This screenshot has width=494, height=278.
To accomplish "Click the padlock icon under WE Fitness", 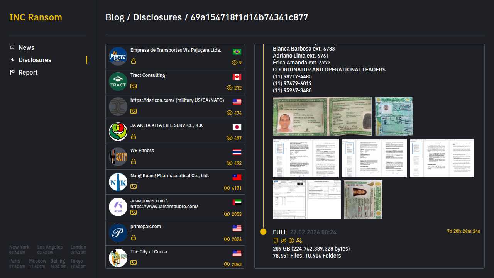I will point(133,161).
